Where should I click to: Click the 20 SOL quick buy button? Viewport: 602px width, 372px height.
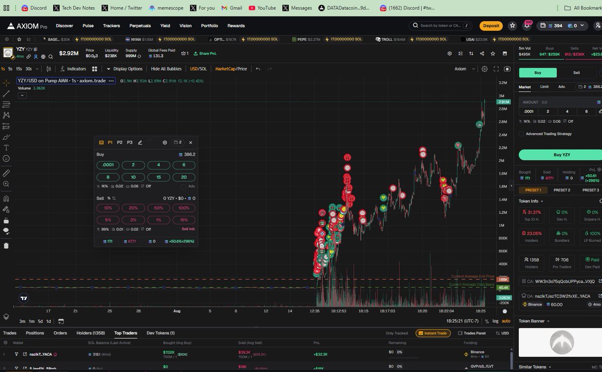pyautogui.click(x=184, y=177)
